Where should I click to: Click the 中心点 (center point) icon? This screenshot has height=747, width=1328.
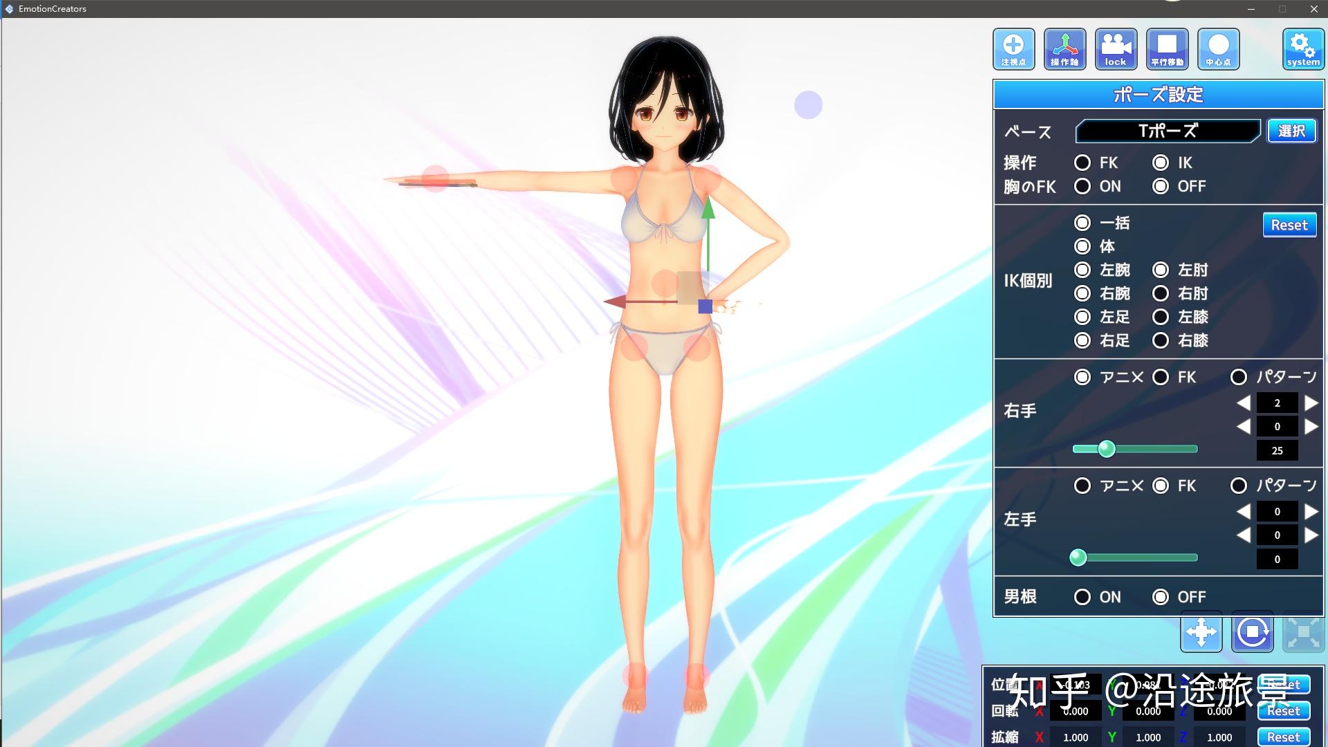[1217, 48]
